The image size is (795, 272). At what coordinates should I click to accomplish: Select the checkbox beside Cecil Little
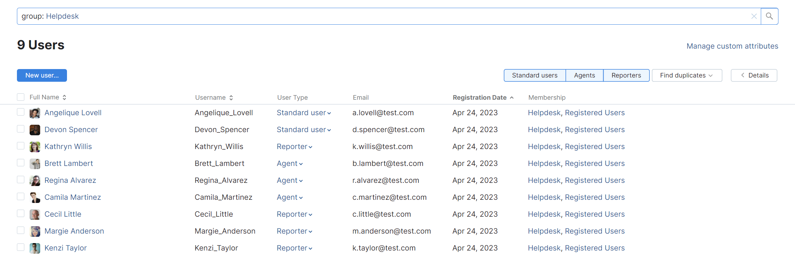(21, 214)
